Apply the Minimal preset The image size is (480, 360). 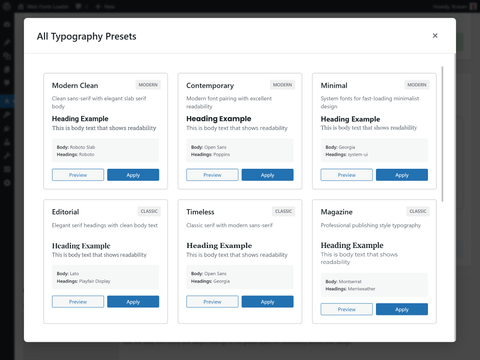tap(402, 174)
